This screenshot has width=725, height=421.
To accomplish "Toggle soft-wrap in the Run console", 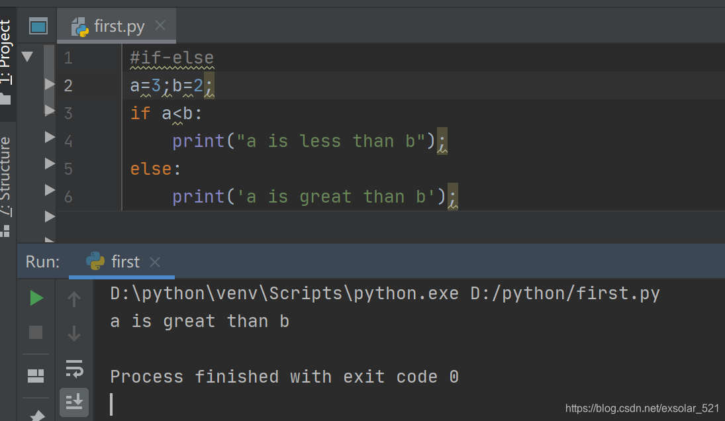I will (74, 369).
